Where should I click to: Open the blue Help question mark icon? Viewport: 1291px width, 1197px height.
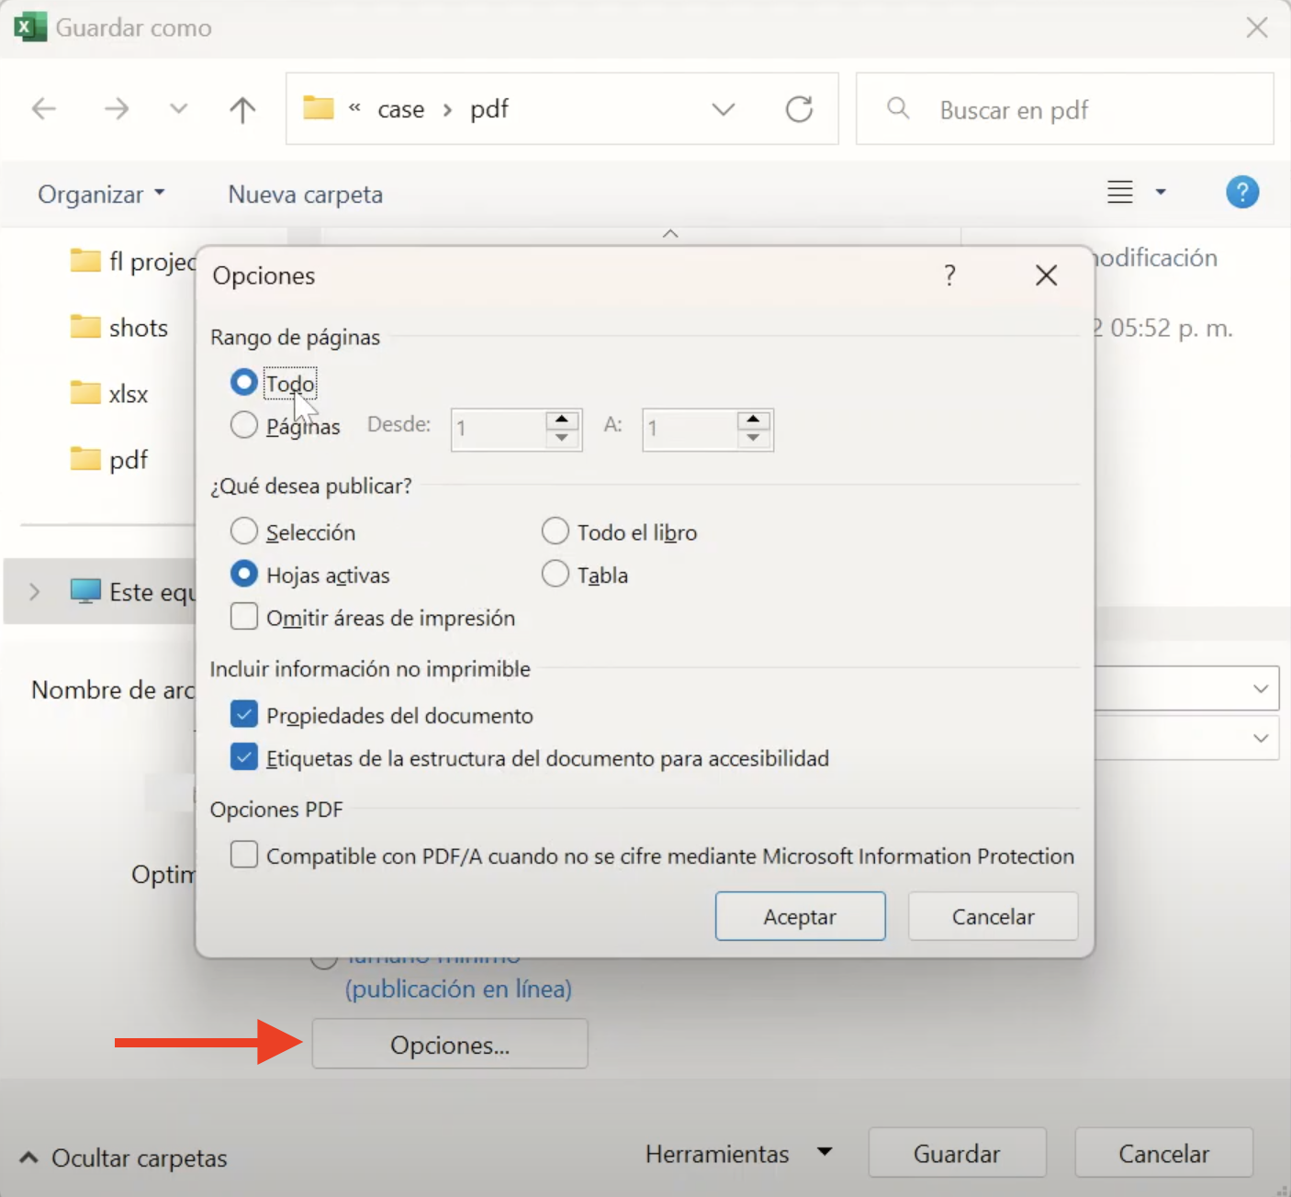[1242, 192]
